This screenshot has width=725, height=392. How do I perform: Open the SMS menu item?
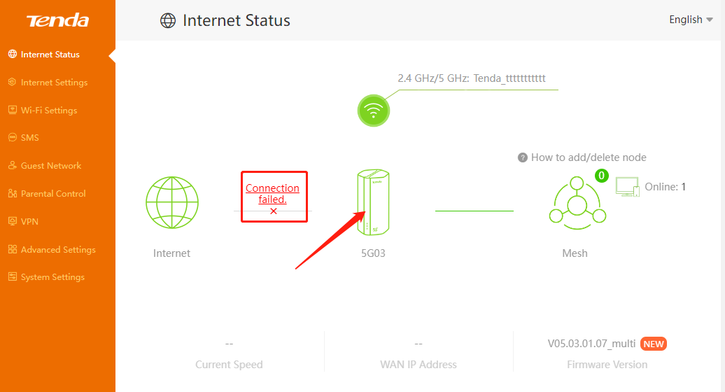pos(30,138)
